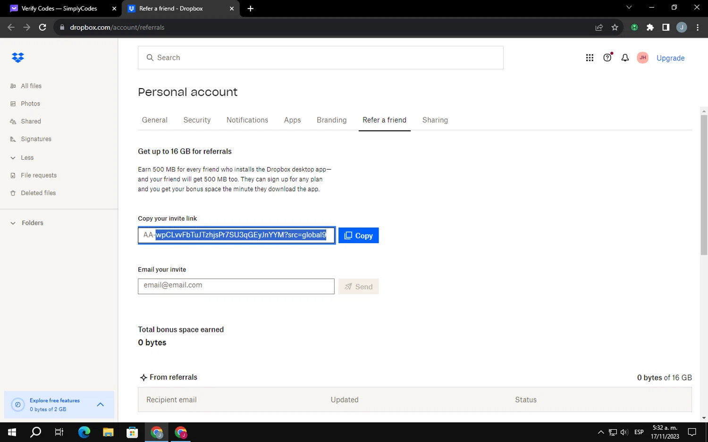Open the green extension icon in toolbar
This screenshot has height=442, width=708.
(x=634, y=27)
